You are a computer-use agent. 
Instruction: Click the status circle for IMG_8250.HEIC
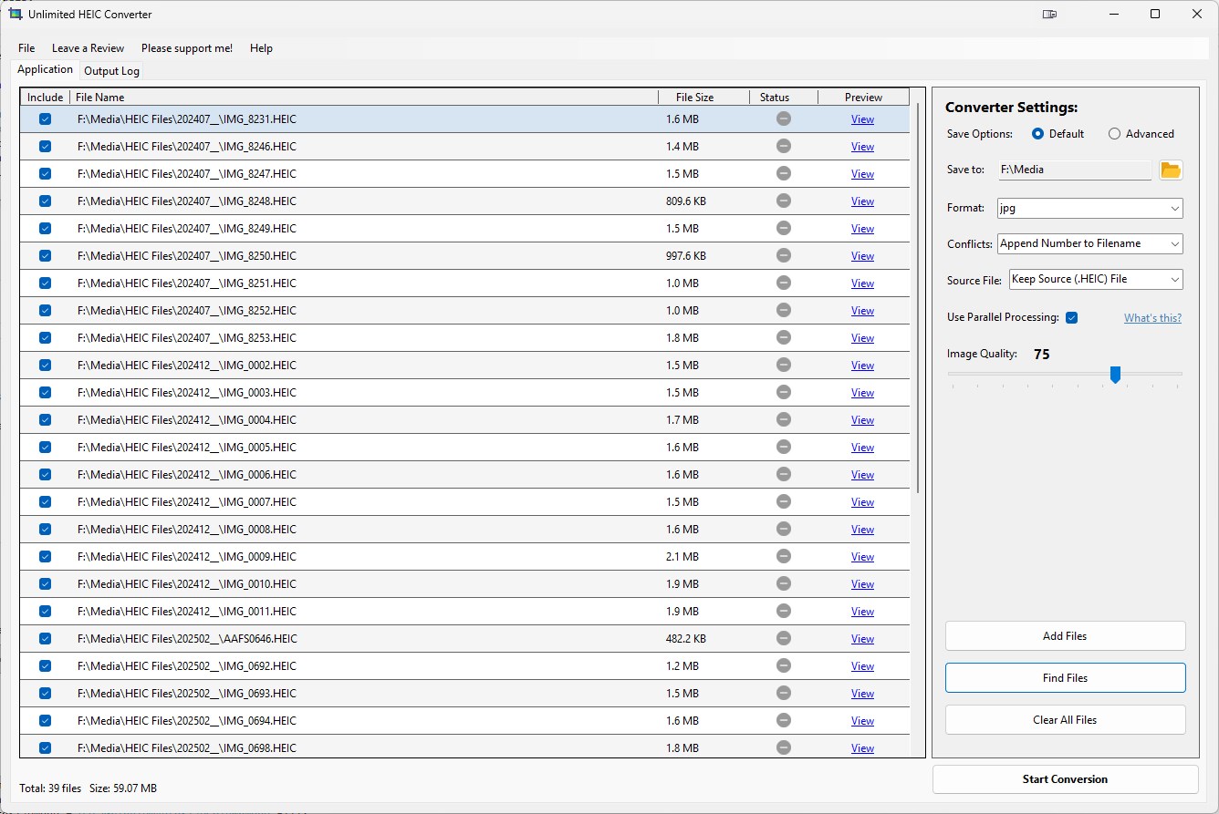[783, 255]
